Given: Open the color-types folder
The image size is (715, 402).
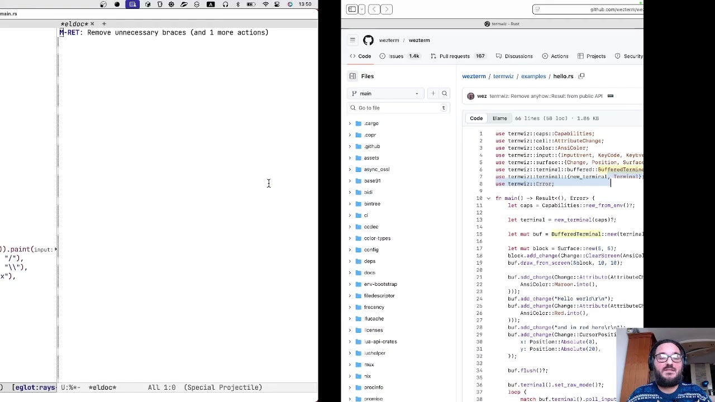Looking at the screenshot, I should pyautogui.click(x=377, y=238).
